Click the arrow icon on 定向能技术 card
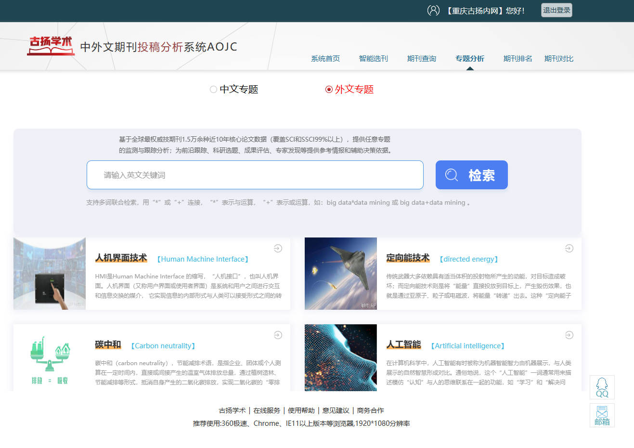The width and height of the screenshot is (634, 448). [x=569, y=249]
